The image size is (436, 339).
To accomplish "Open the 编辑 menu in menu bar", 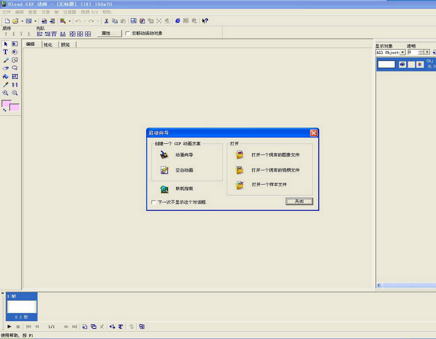I will [x=19, y=12].
